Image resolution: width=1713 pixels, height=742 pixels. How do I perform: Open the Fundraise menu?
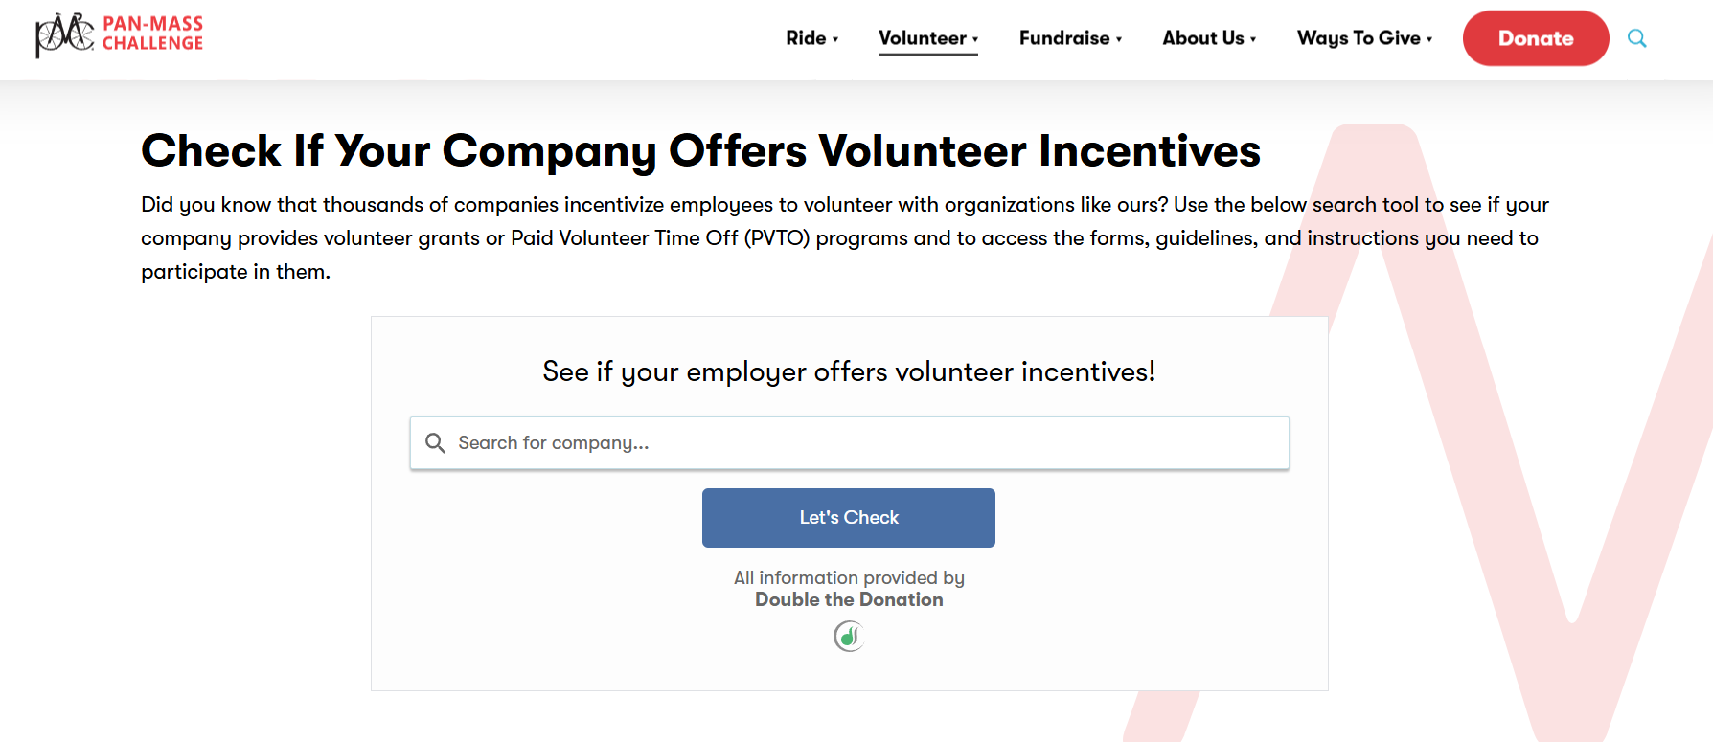[1063, 38]
